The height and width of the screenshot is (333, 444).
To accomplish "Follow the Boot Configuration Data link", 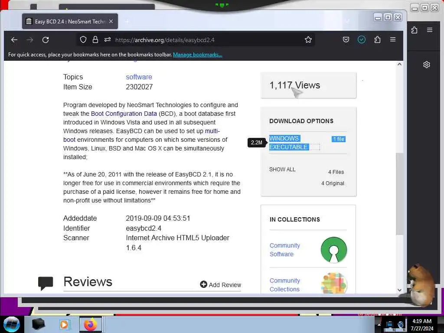I will (x=124, y=114).
